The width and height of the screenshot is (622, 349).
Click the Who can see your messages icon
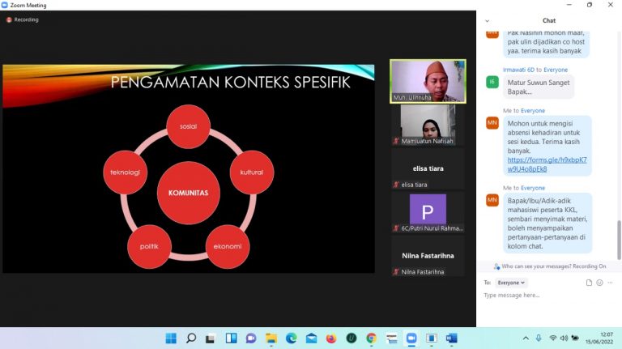(x=496, y=266)
